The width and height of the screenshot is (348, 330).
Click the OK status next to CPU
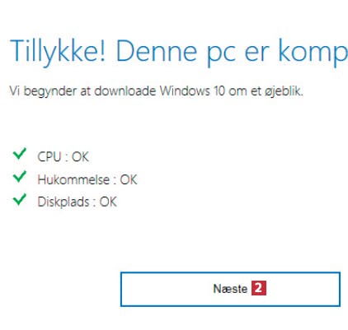pos(80,157)
